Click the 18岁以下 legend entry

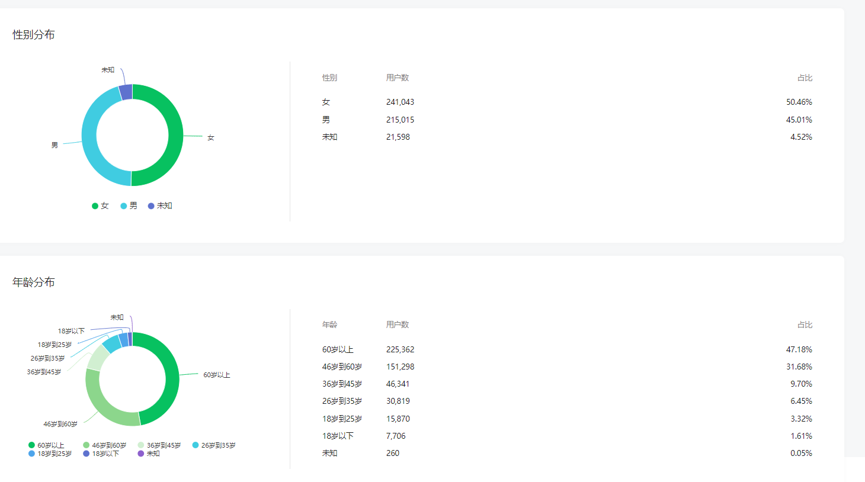point(101,454)
